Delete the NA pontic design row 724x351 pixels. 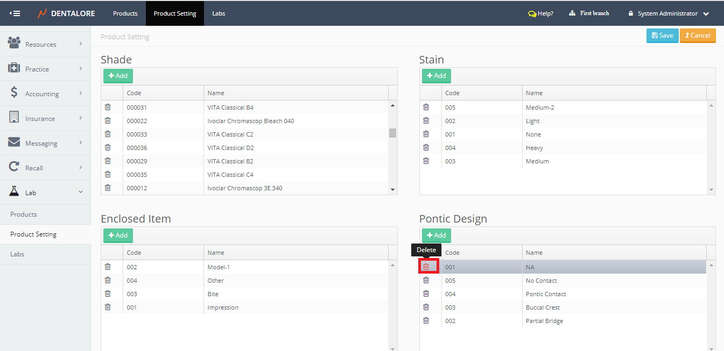tap(426, 267)
